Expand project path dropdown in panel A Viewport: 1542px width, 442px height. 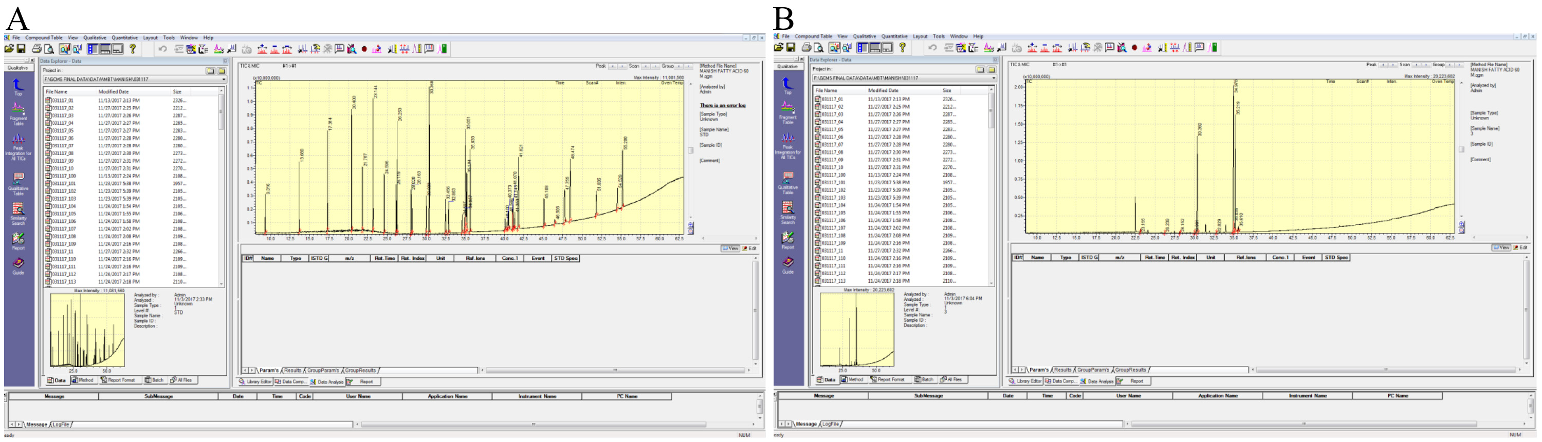coord(224,80)
